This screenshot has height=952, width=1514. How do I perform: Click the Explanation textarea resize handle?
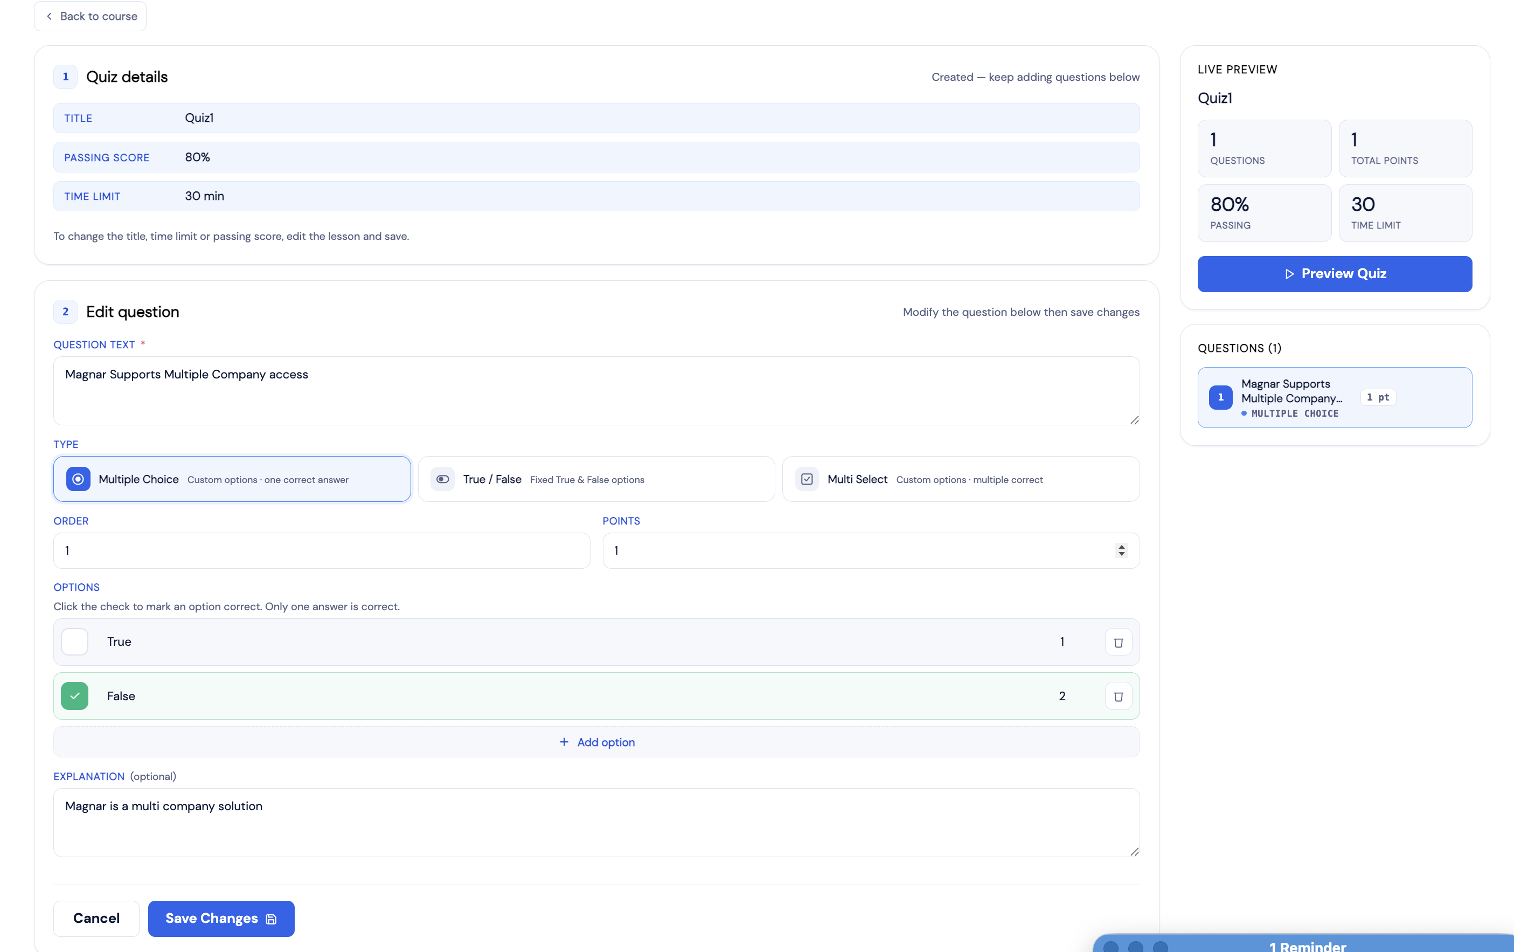pos(1134,851)
